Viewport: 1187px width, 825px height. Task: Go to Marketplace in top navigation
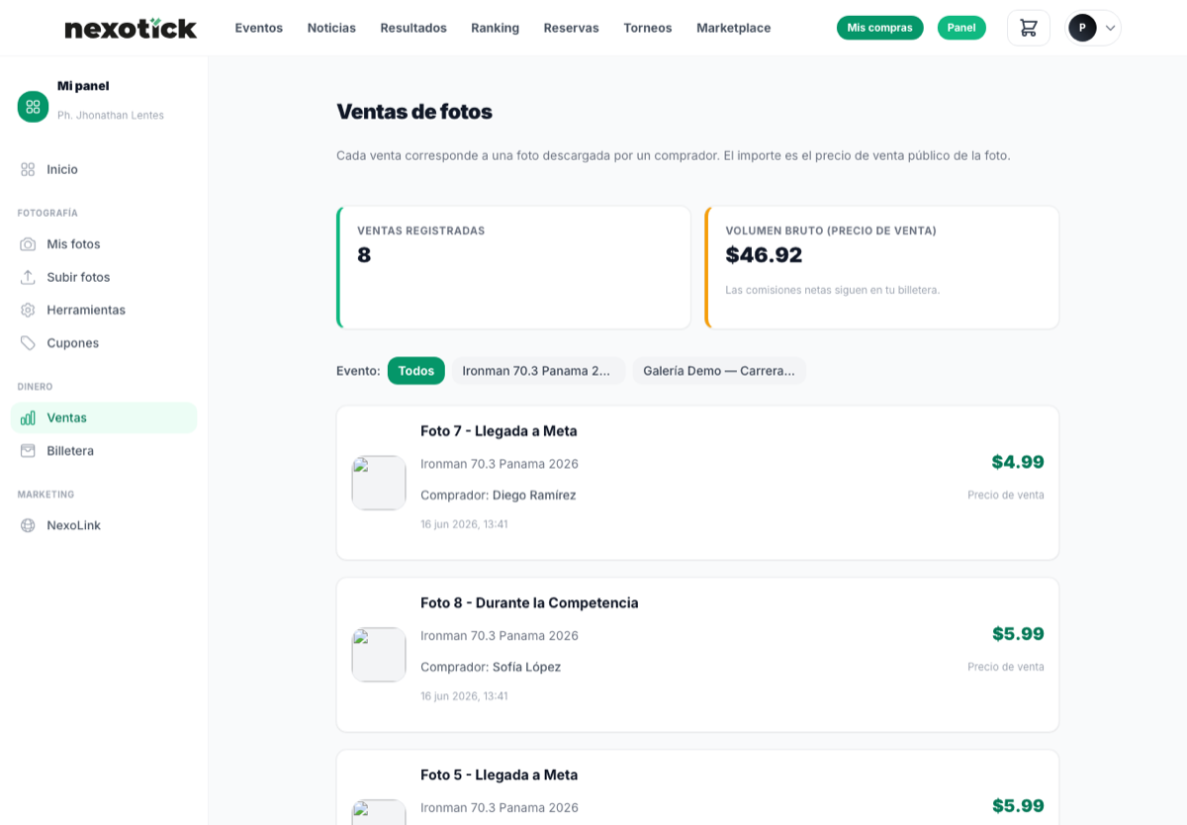tap(734, 28)
